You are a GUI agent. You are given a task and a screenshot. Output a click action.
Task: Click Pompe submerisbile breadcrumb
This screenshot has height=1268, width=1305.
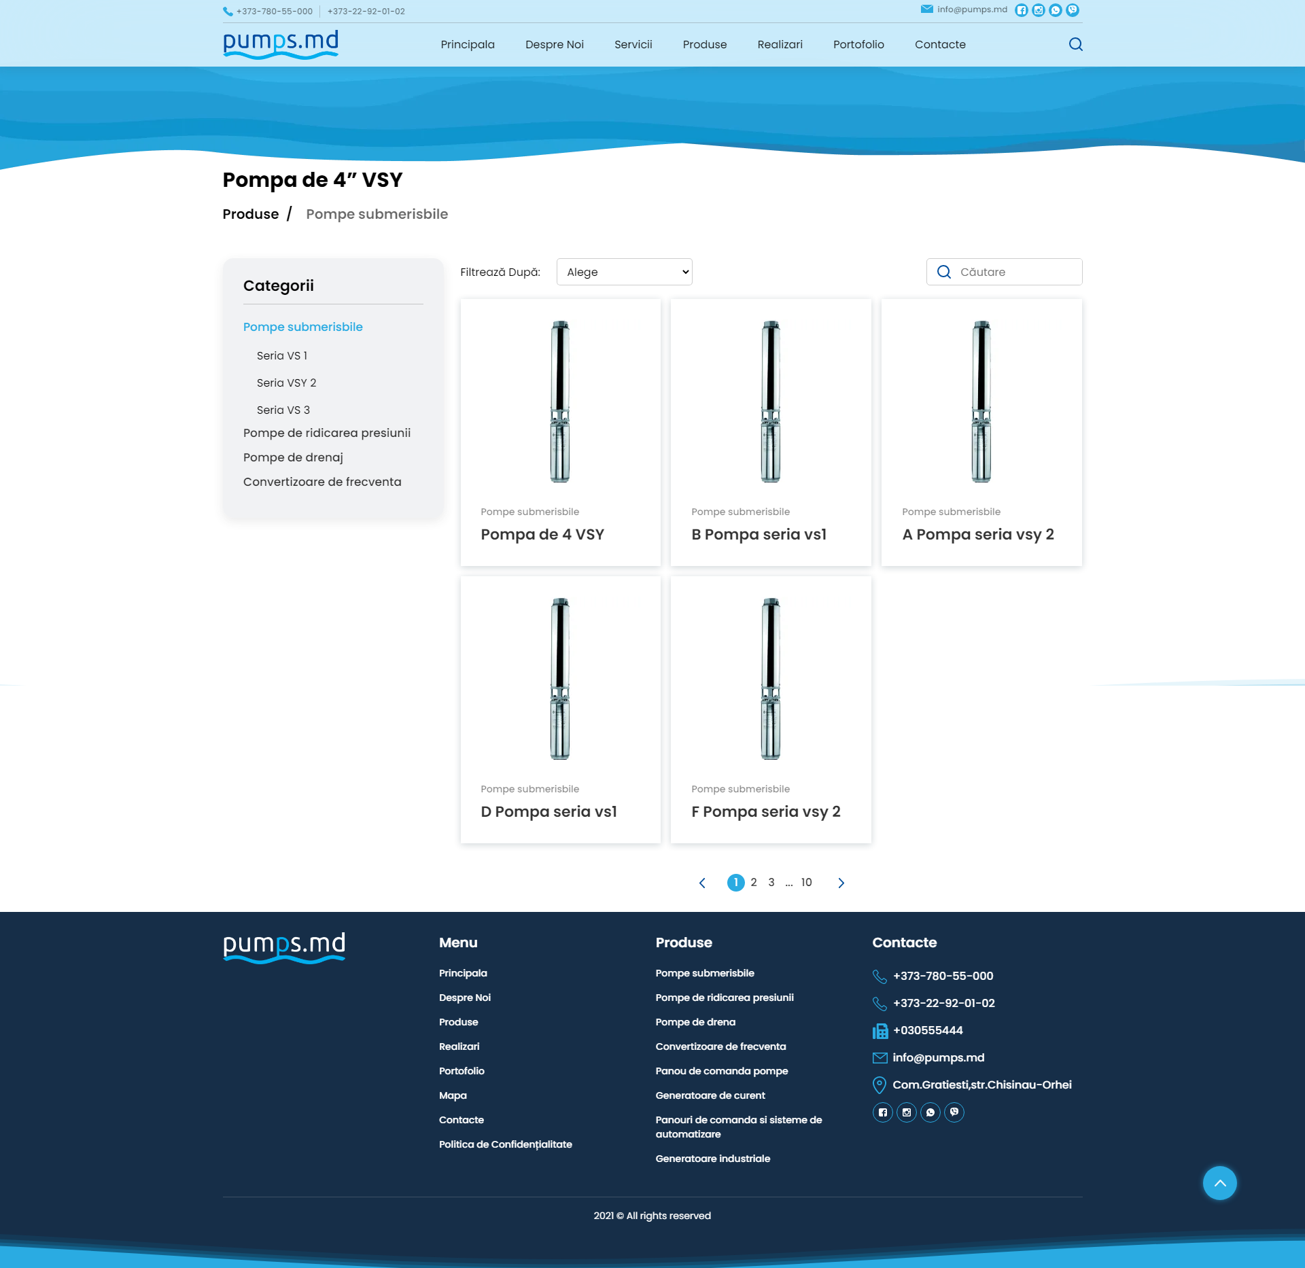point(377,214)
